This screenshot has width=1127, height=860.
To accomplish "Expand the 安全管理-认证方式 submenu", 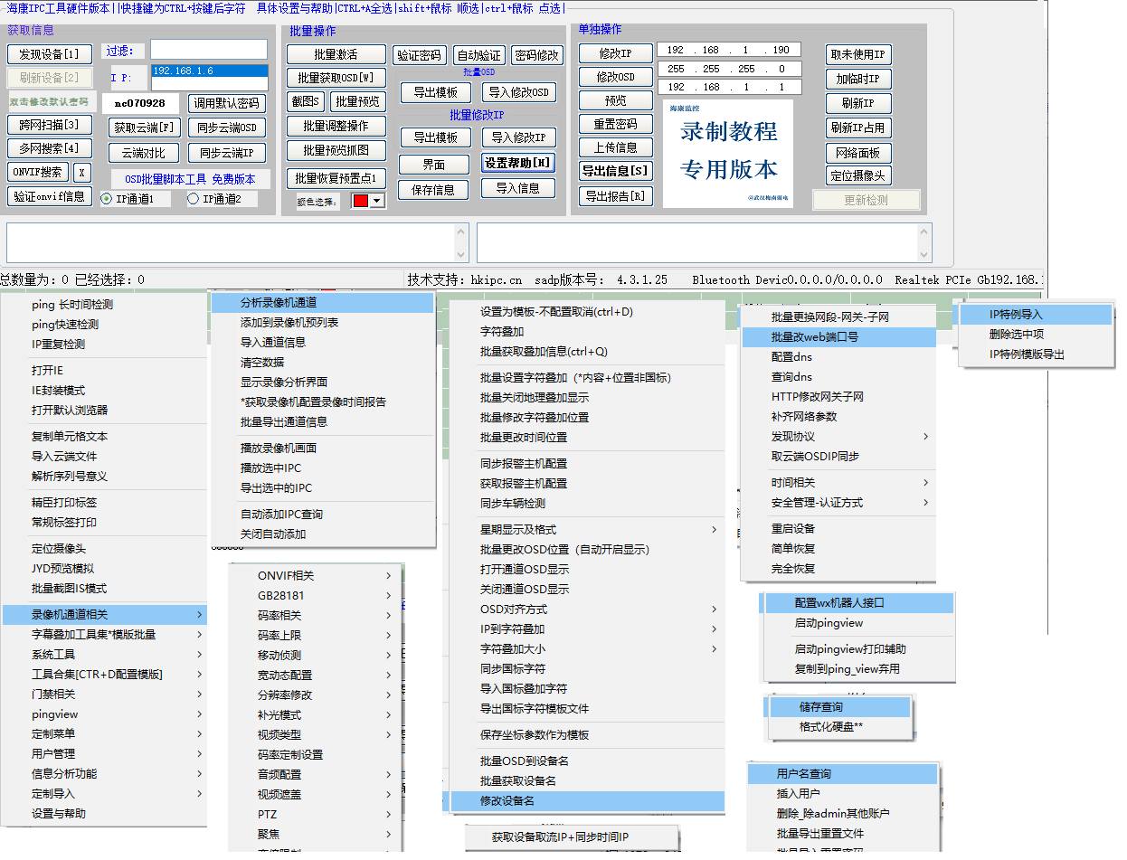I will (x=838, y=503).
